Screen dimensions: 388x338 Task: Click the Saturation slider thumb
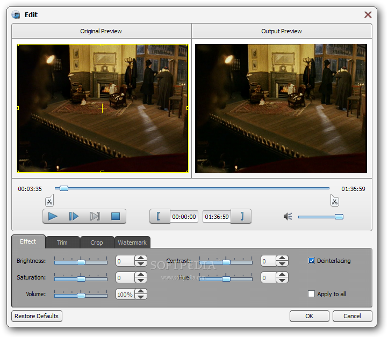[x=81, y=278]
